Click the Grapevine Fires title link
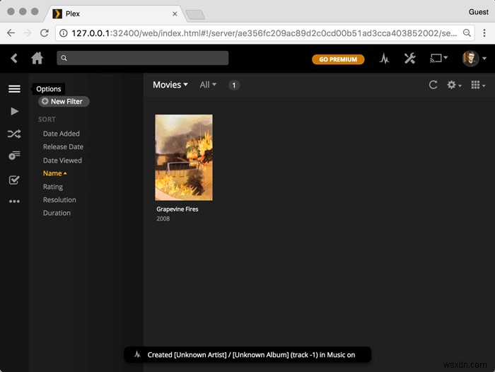The width and height of the screenshot is (495, 372). (x=177, y=209)
